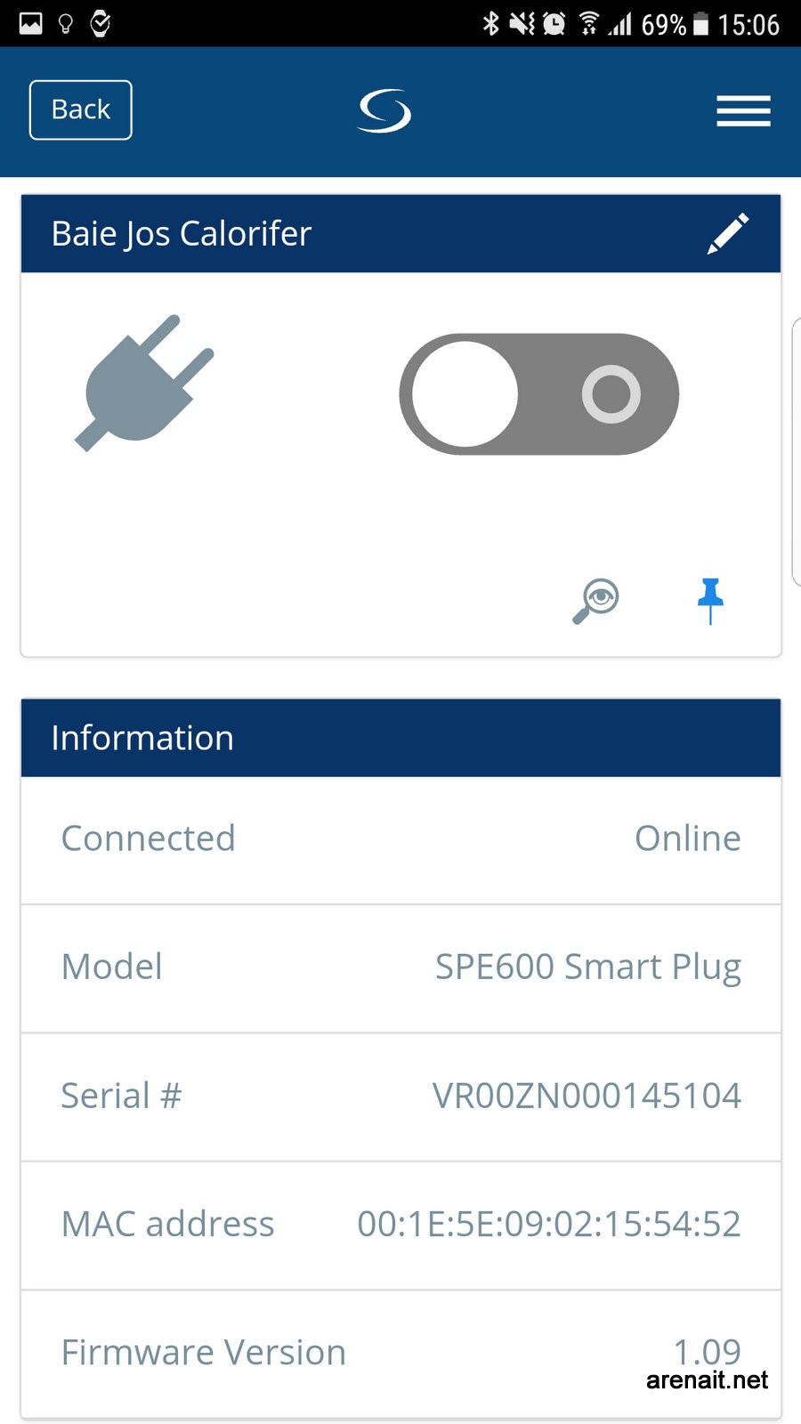The width and height of the screenshot is (801, 1424).
Task: Tap the Baie Jos Calorifer title
Action: pos(182,234)
